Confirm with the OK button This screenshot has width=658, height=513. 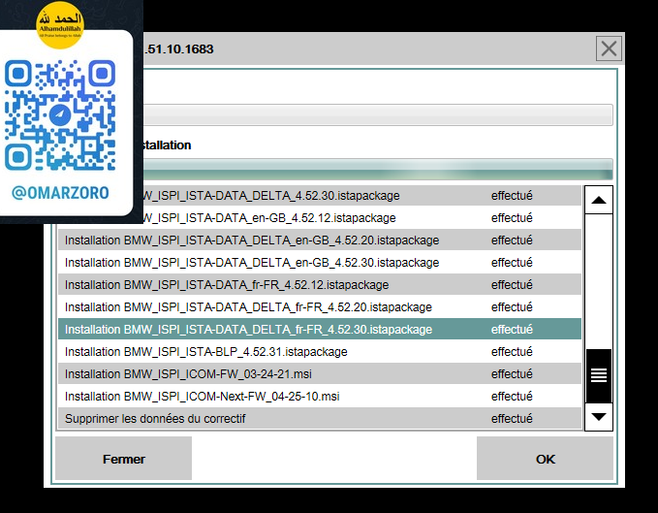tap(545, 459)
